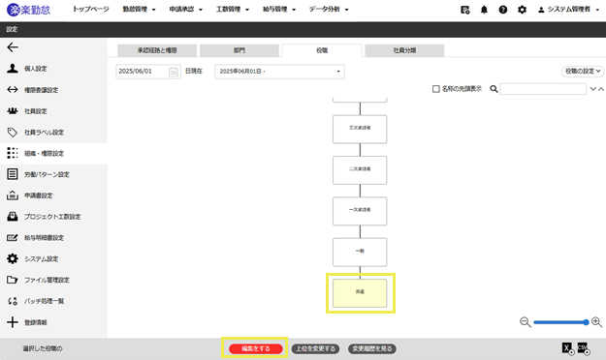Click the search magnifier icon
Screen dimensions: 606x360
[494, 89]
